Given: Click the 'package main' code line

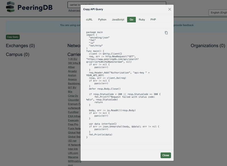Looking at the screenshot, I should coord(94,32).
